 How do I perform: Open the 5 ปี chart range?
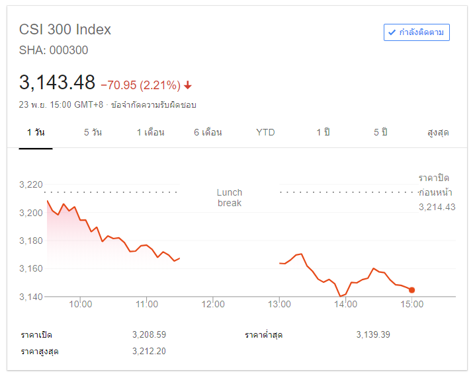[380, 132]
